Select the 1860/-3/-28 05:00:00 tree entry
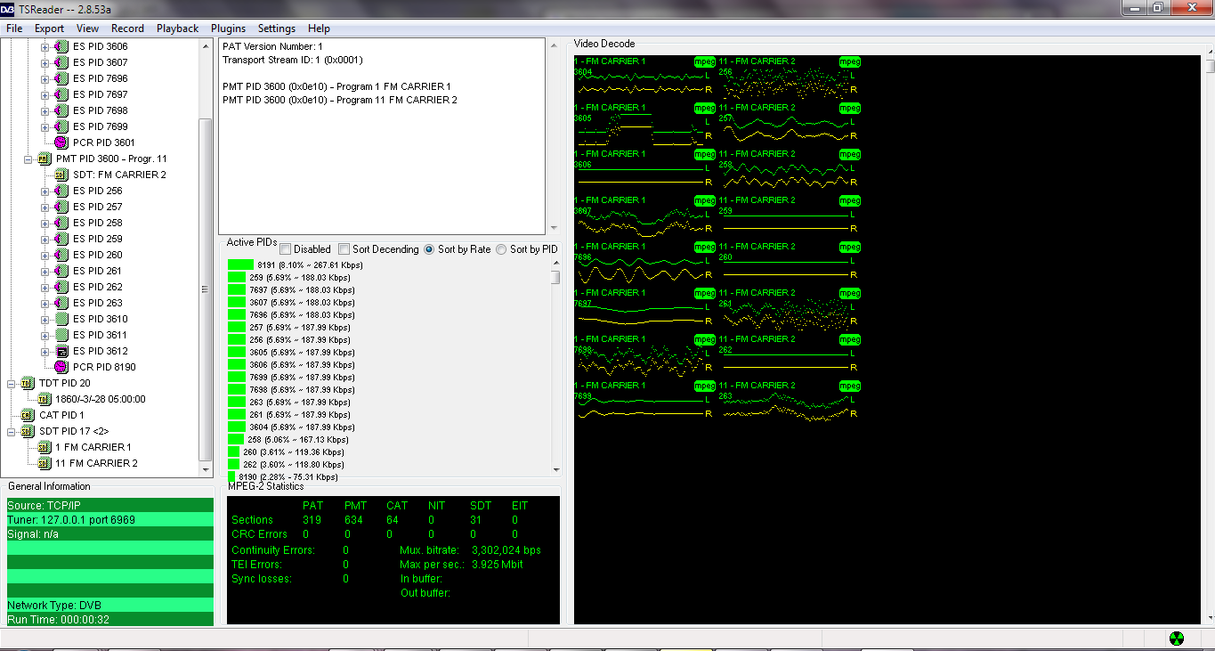 (100, 399)
